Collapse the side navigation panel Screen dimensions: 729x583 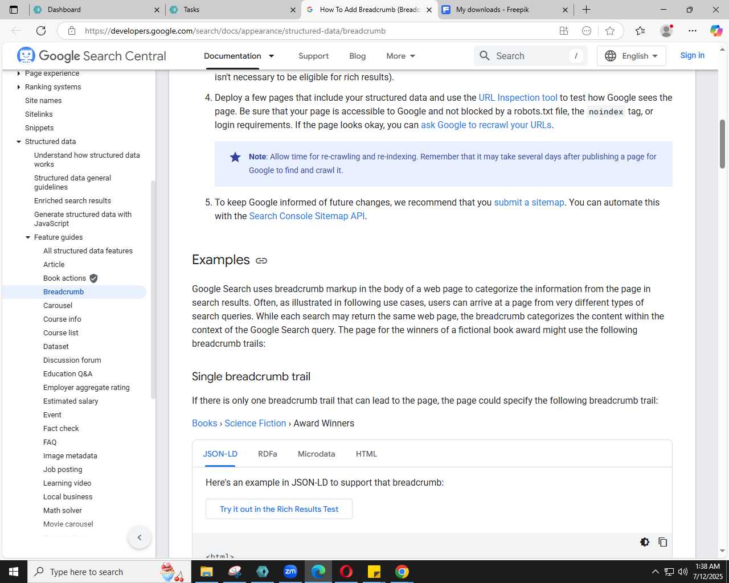(140, 537)
